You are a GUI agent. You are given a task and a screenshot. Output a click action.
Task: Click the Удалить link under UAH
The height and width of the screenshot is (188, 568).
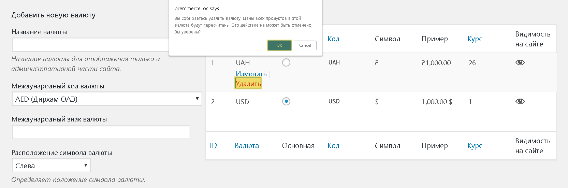248,84
